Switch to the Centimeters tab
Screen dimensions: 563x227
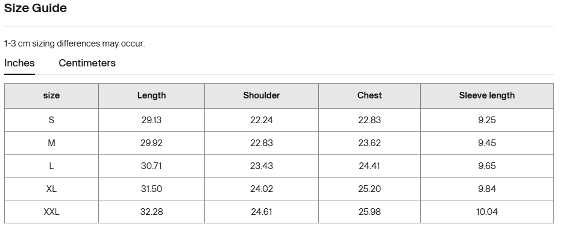(87, 63)
